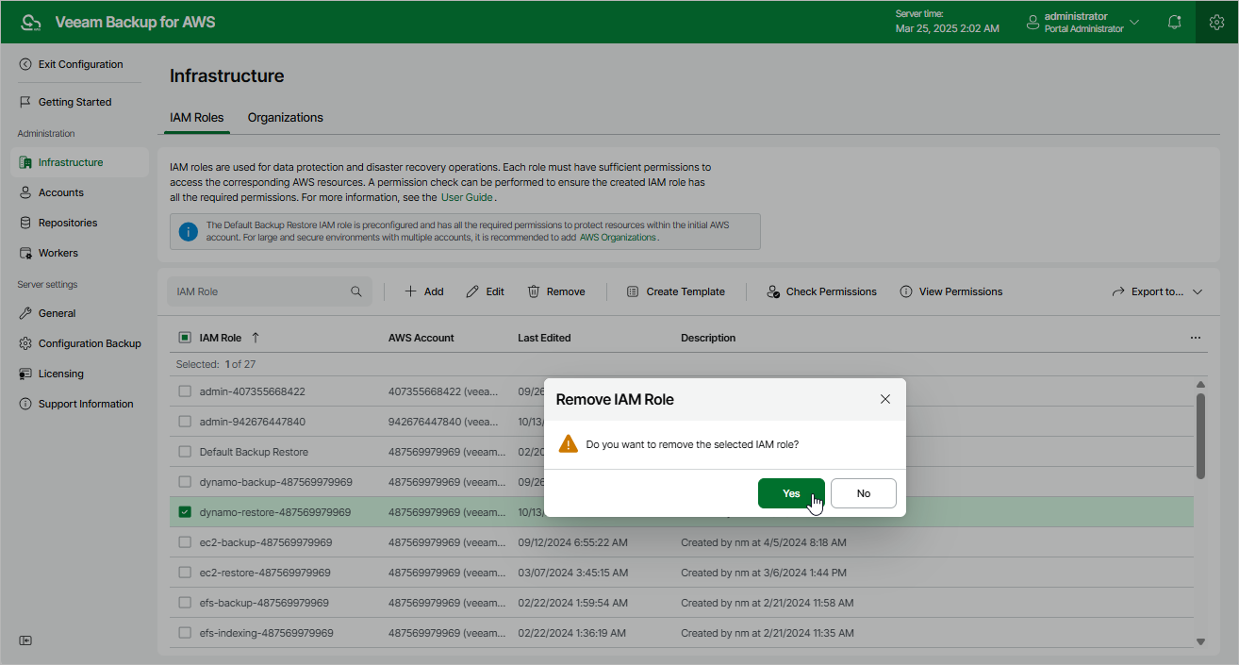Close the Remove IAM Role dialog
The height and width of the screenshot is (665, 1239).
tap(885, 399)
